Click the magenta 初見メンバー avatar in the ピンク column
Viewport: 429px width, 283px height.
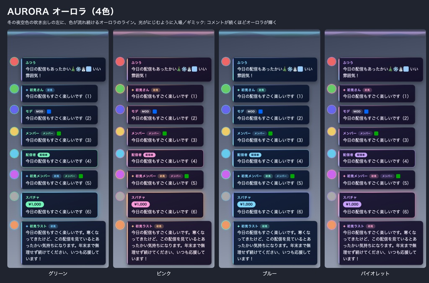120,174
